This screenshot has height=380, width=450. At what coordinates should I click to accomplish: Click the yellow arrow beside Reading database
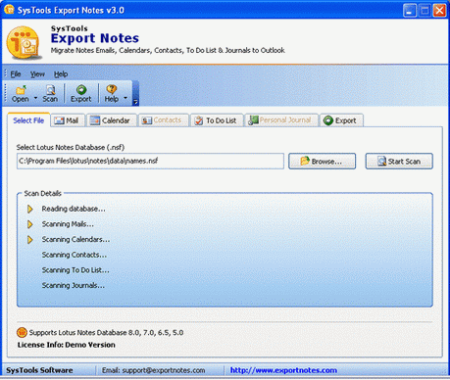[x=30, y=209]
